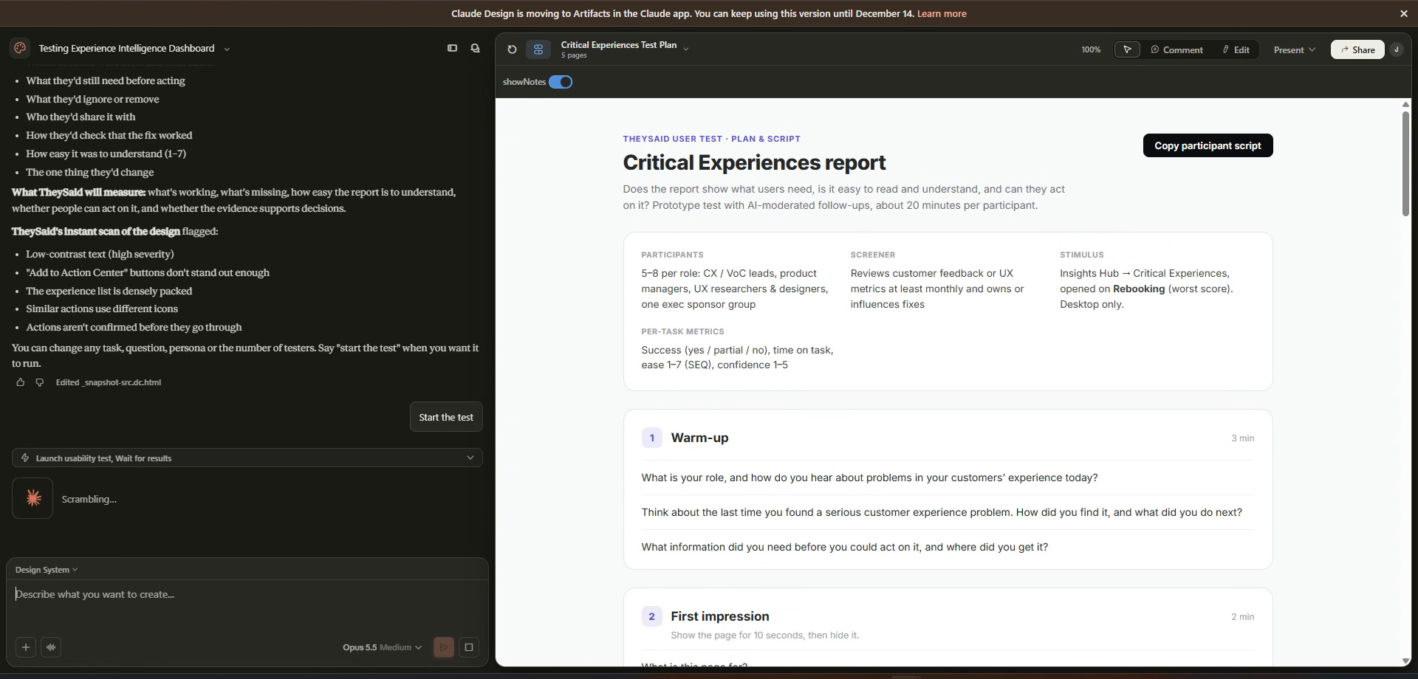Click the reload preview icon
The image size is (1418, 679).
pyautogui.click(x=512, y=49)
